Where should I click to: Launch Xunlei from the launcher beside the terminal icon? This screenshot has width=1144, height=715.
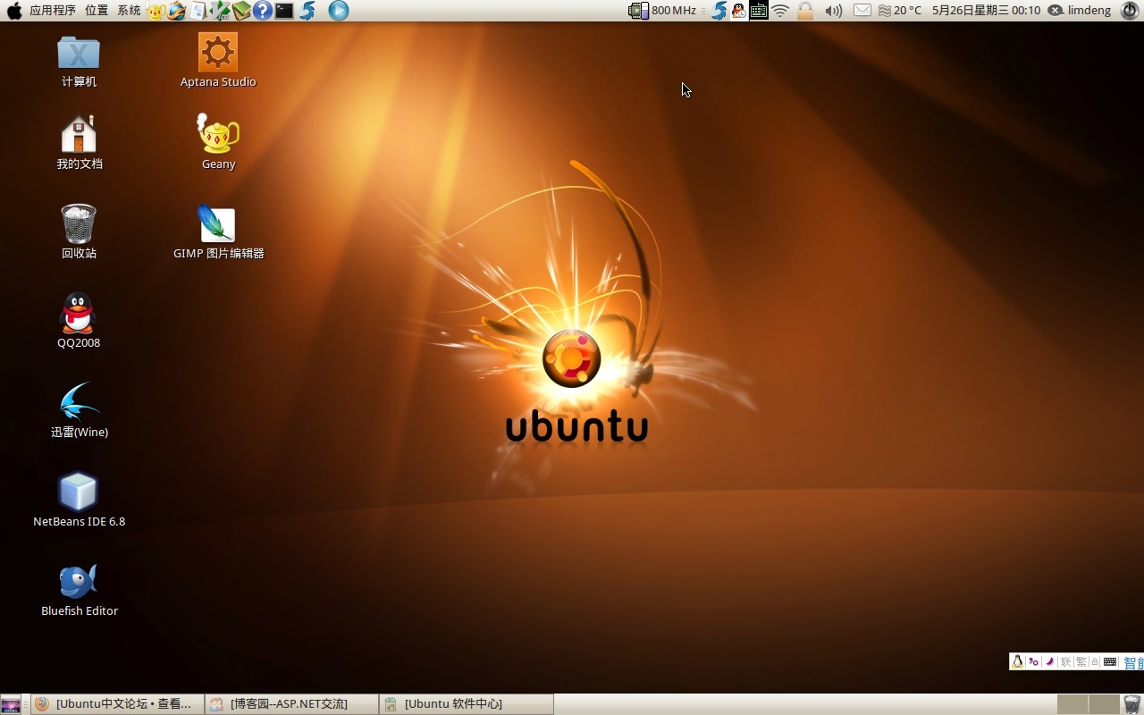click(307, 11)
